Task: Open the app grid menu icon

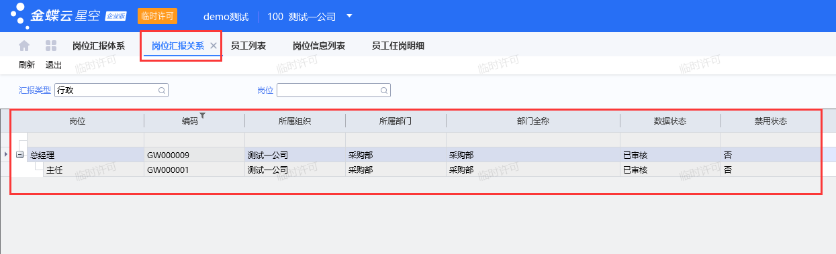Action: [50, 46]
